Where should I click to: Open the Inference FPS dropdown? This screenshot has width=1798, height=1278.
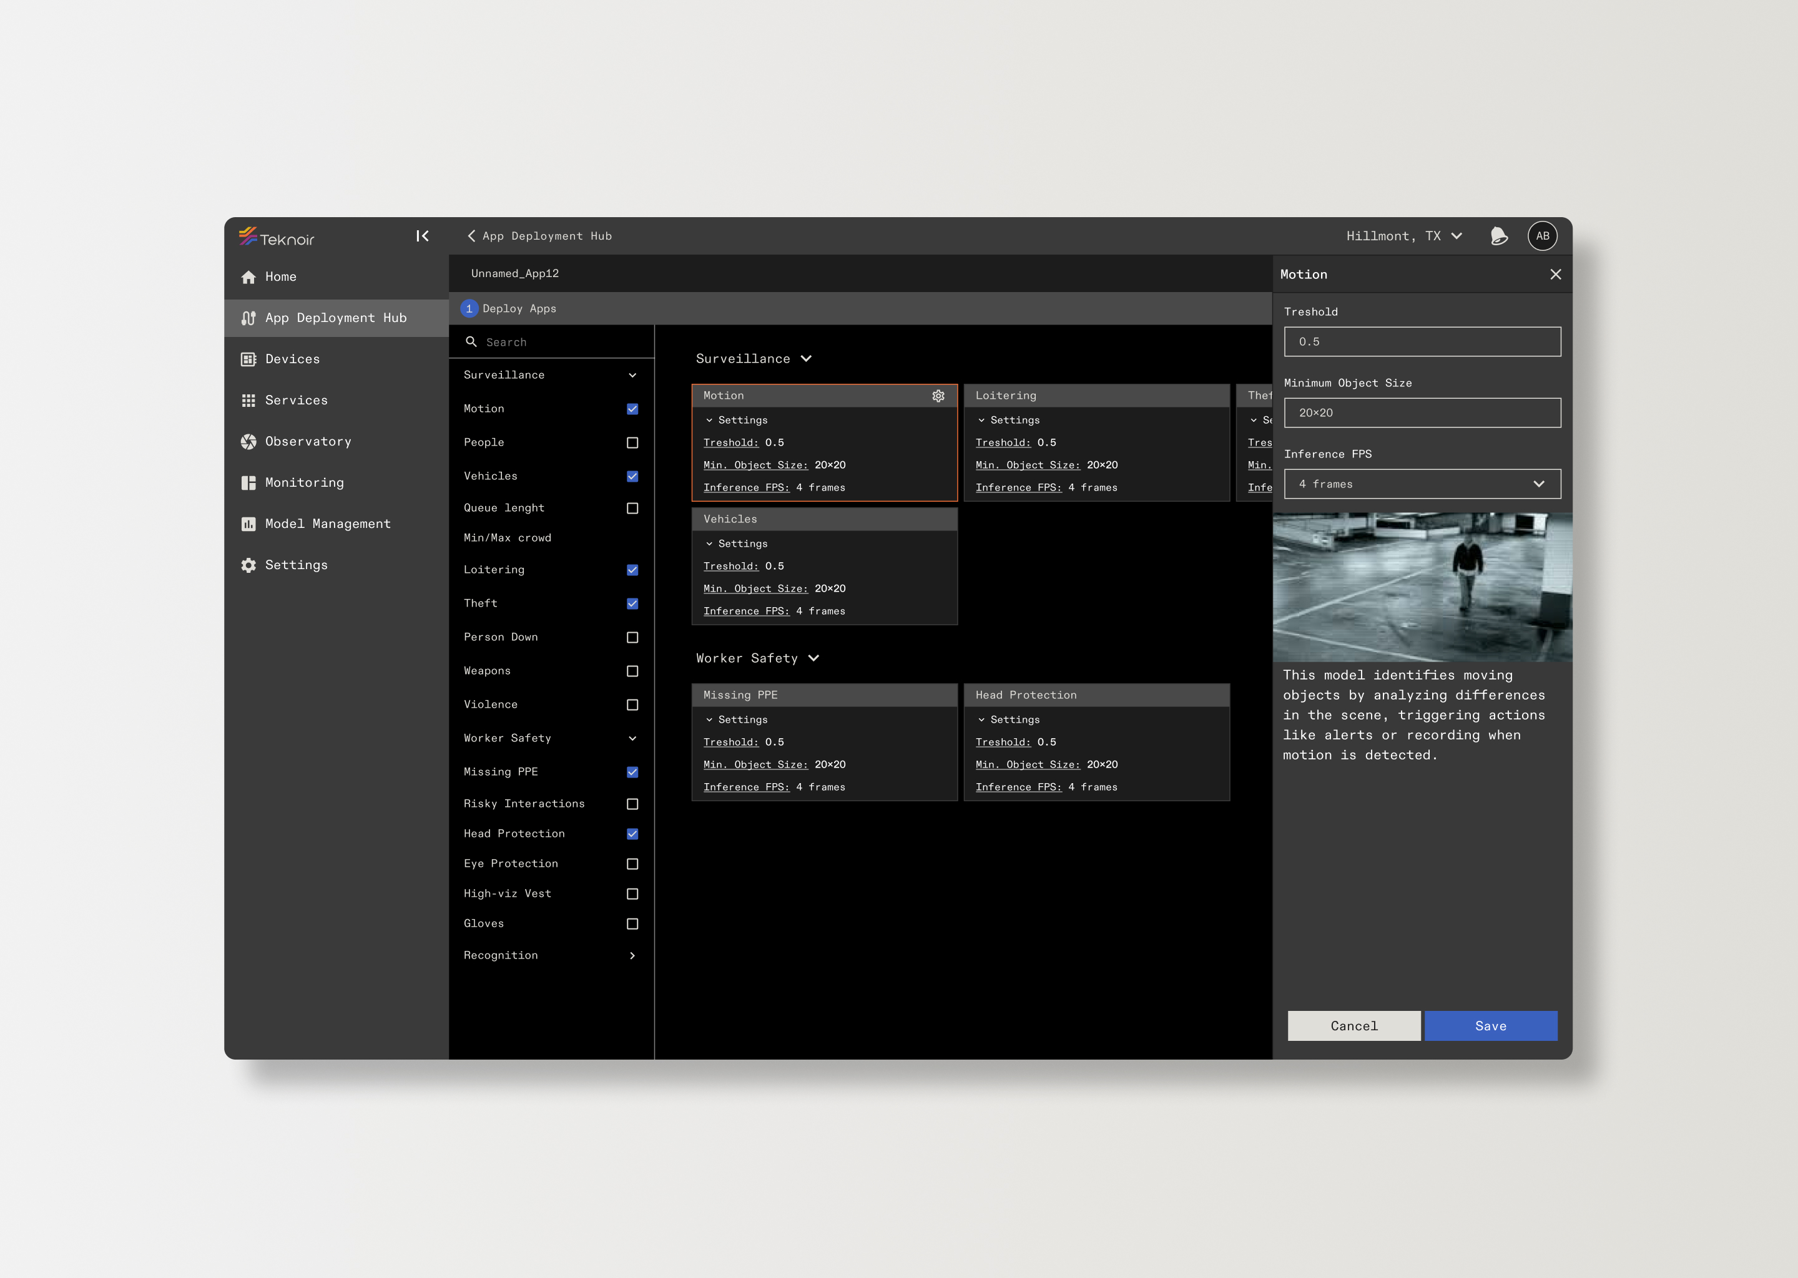tap(1422, 484)
